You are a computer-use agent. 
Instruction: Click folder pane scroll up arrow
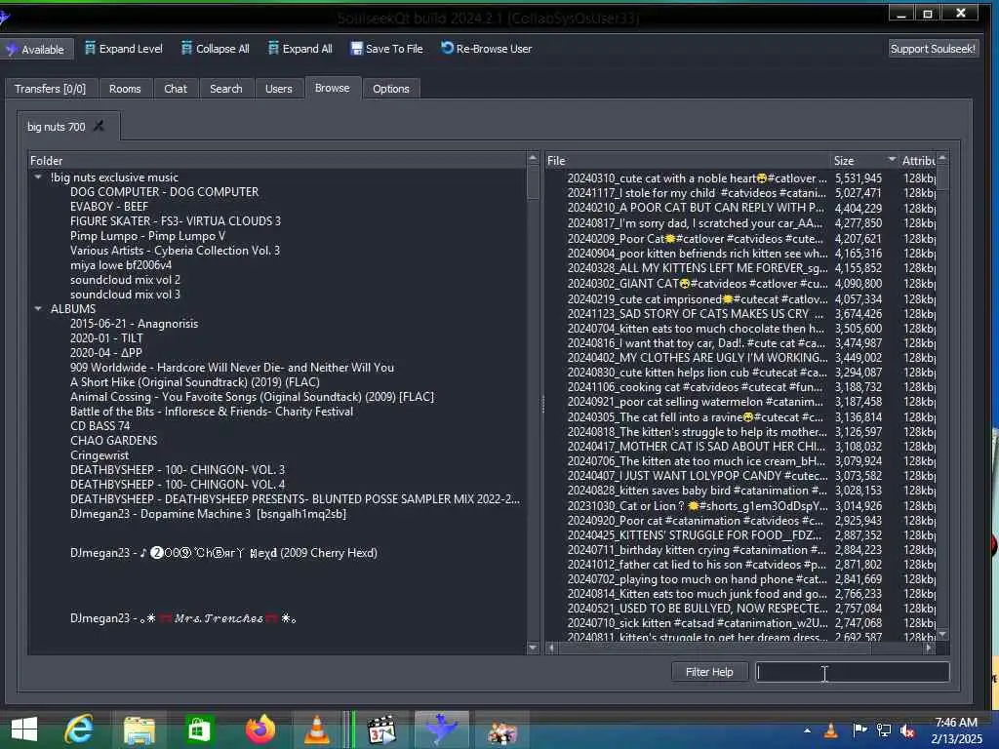pyautogui.click(x=534, y=157)
